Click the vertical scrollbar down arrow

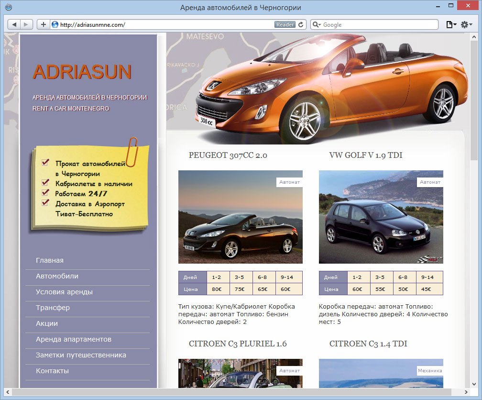pos(474,384)
